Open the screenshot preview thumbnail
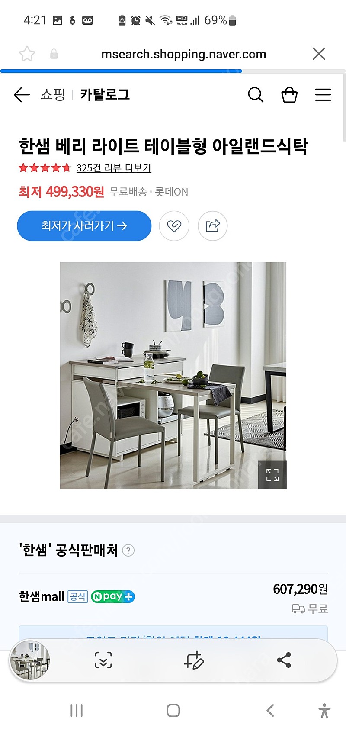The height and width of the screenshot is (731, 346). click(x=30, y=660)
